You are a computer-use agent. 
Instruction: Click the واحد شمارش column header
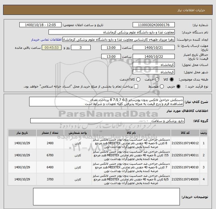tap(78, 133)
